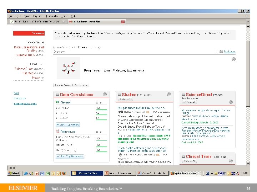Click the yeast organism icon in second study
Screen dimensions: 257x192
click(x=121, y=155)
